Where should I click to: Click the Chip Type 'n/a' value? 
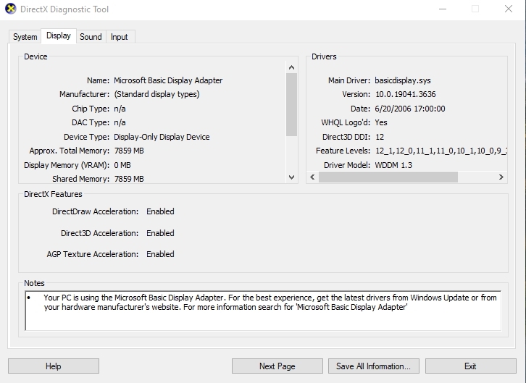click(x=120, y=109)
